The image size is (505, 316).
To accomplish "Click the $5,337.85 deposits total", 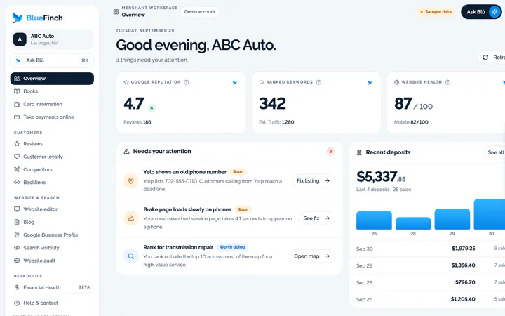I will point(381,177).
